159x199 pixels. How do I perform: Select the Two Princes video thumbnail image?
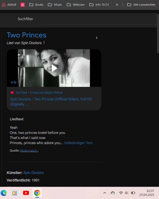tap(54, 68)
